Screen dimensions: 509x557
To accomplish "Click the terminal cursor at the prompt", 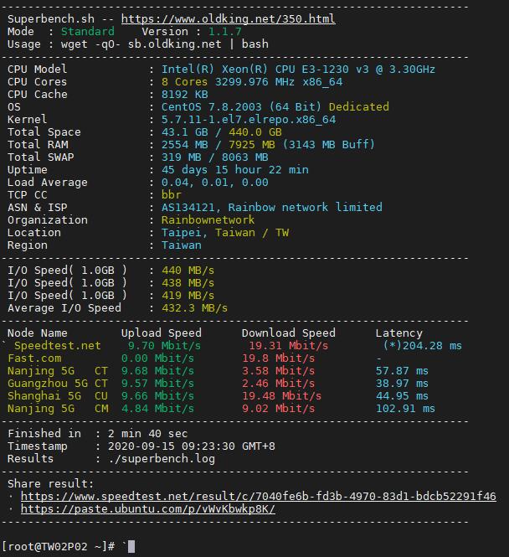I will point(131,546).
